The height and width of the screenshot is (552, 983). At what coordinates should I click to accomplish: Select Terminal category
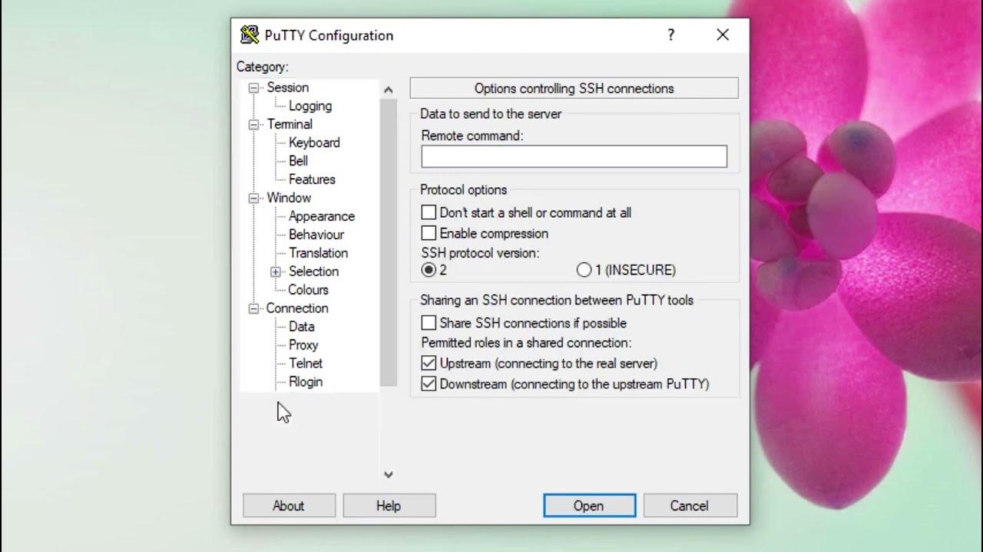[290, 124]
